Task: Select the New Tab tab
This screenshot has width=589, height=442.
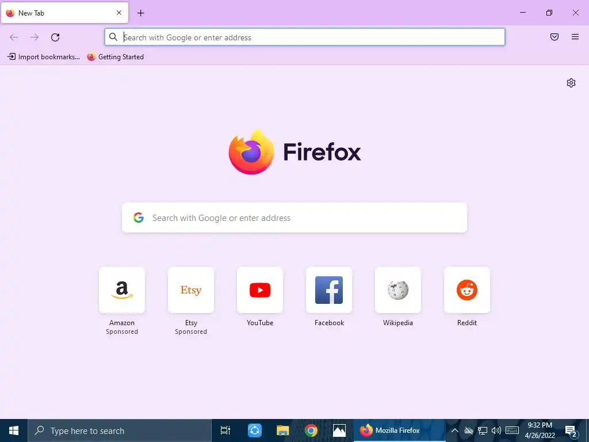Action: click(64, 13)
